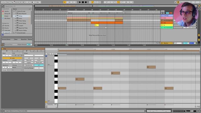The image size is (201, 113).
Task: Click the status bar play icon at the bottom left
Action: point(2,111)
